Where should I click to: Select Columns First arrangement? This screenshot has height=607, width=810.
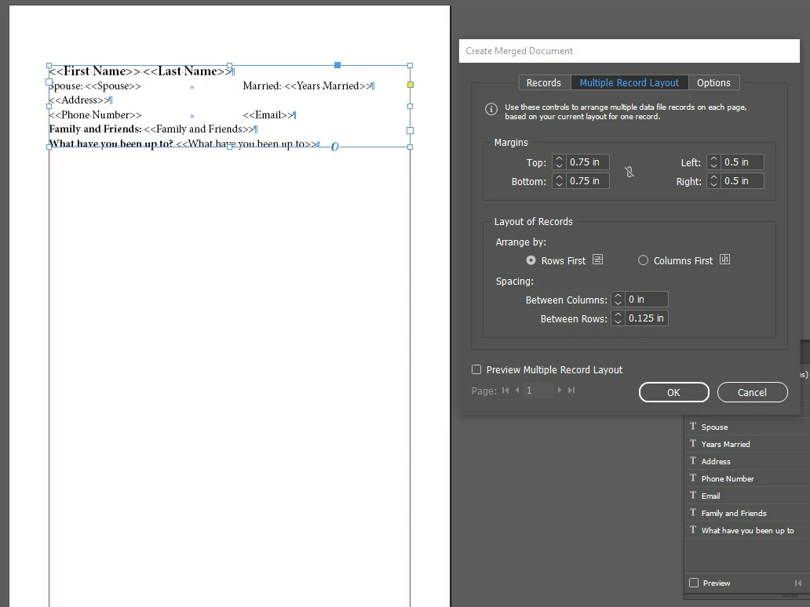click(643, 260)
